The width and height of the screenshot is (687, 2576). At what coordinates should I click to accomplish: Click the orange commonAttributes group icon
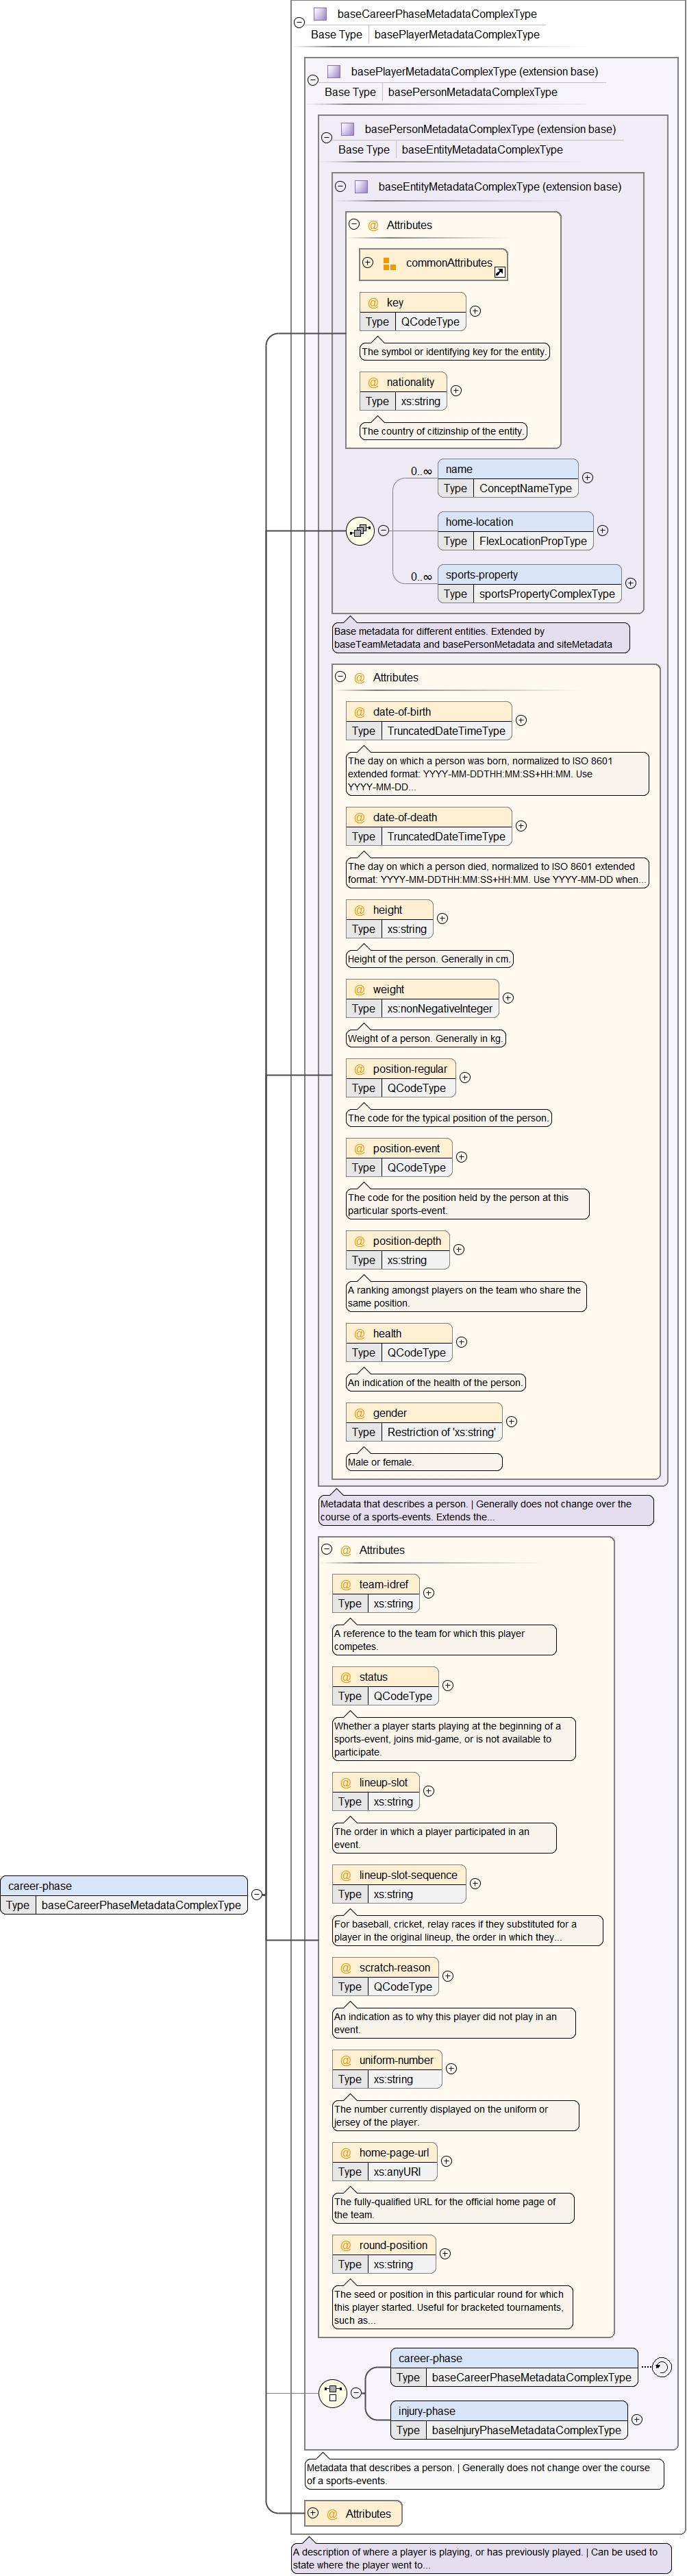[x=390, y=264]
